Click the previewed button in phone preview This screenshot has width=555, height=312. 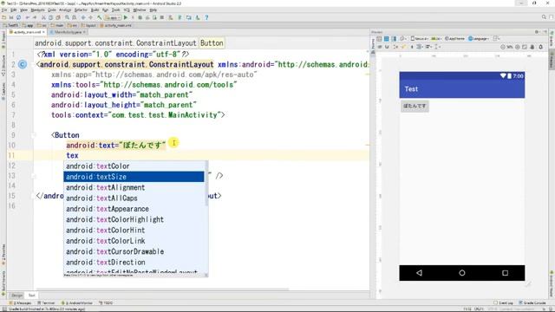pos(415,106)
